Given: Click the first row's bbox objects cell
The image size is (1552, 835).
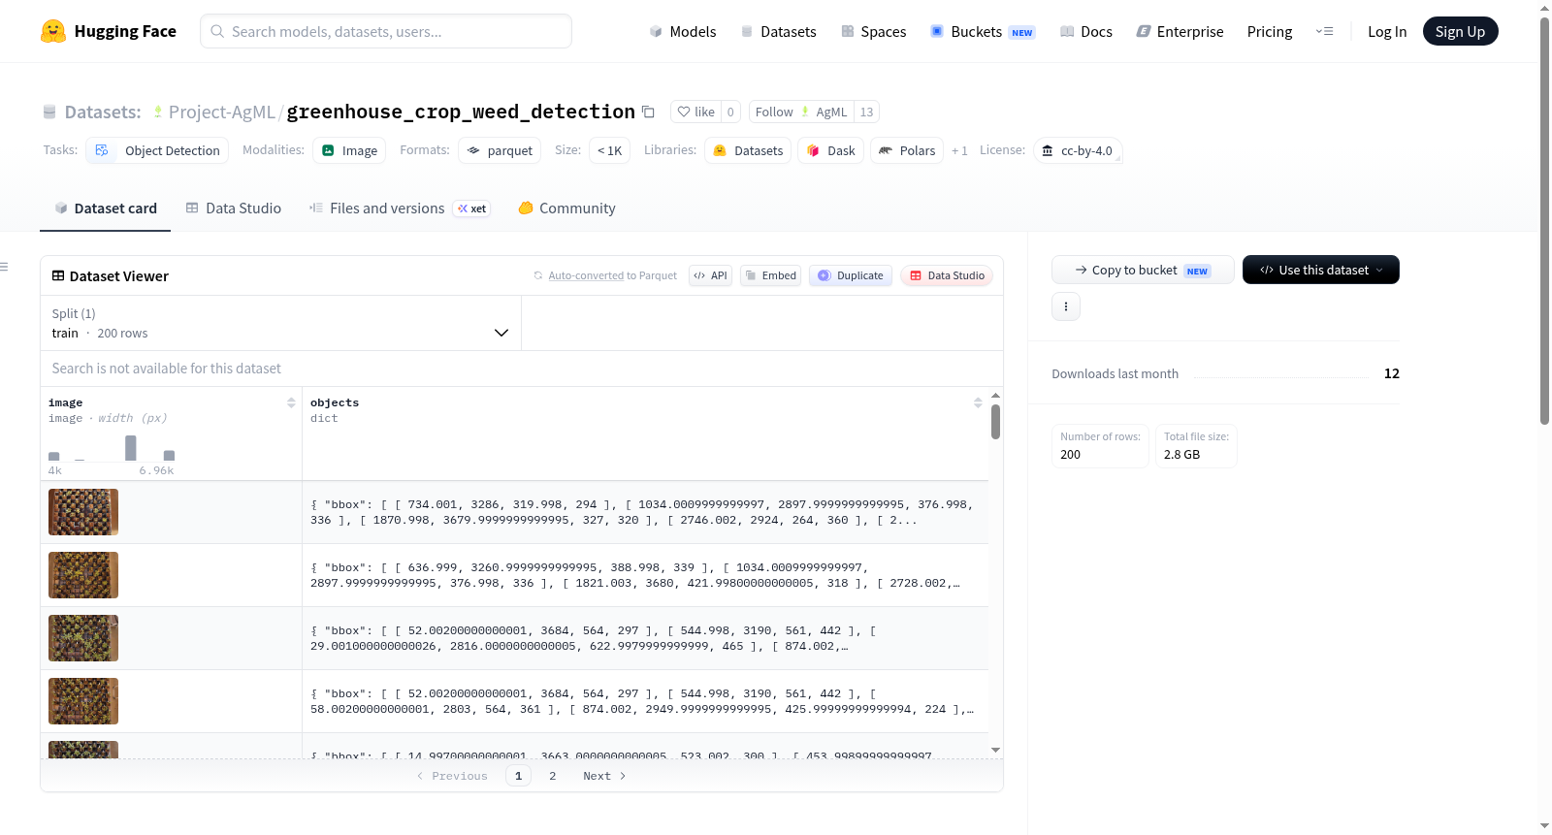Looking at the screenshot, I should pos(645,512).
